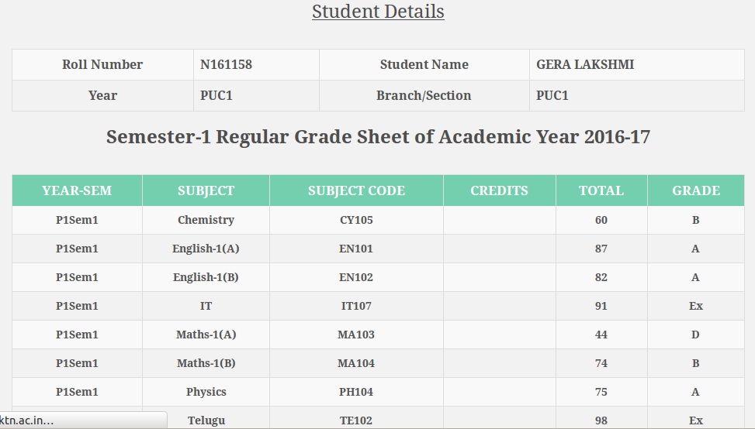Select the Physics subject cell

pyautogui.click(x=206, y=392)
